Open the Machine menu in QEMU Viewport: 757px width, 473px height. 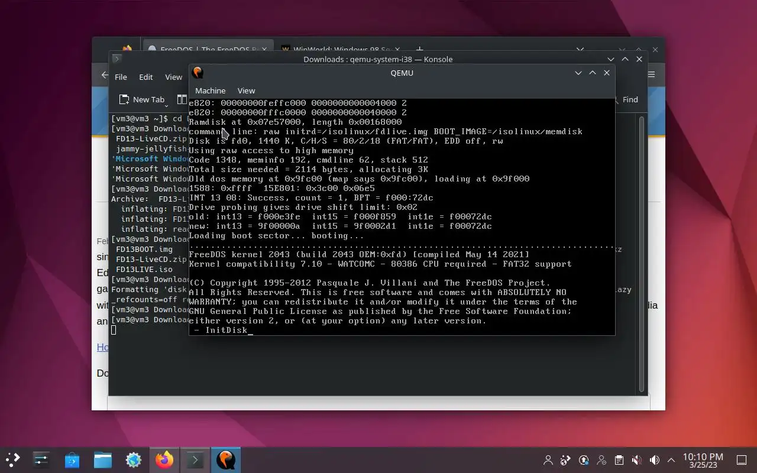coord(210,90)
